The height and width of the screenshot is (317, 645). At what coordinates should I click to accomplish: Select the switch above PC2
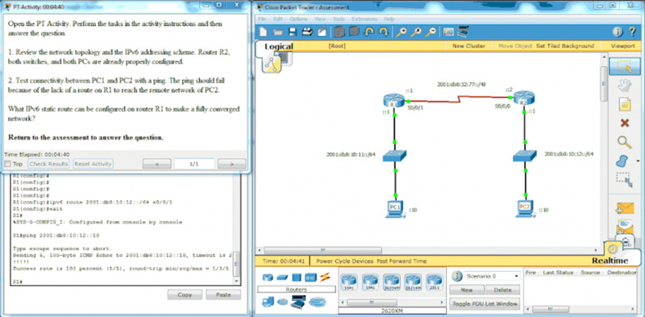[x=525, y=155]
